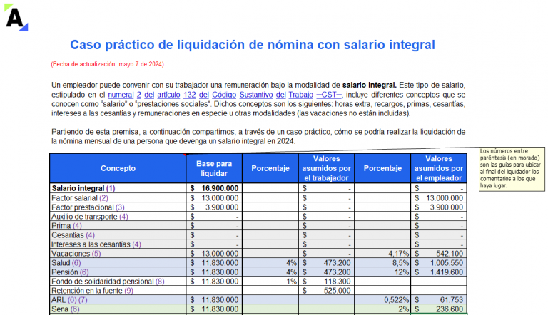Viewport: 548px width, 315px height.
Task: Click the "Retención en la fuente (9)" cell
Action: coord(118,291)
